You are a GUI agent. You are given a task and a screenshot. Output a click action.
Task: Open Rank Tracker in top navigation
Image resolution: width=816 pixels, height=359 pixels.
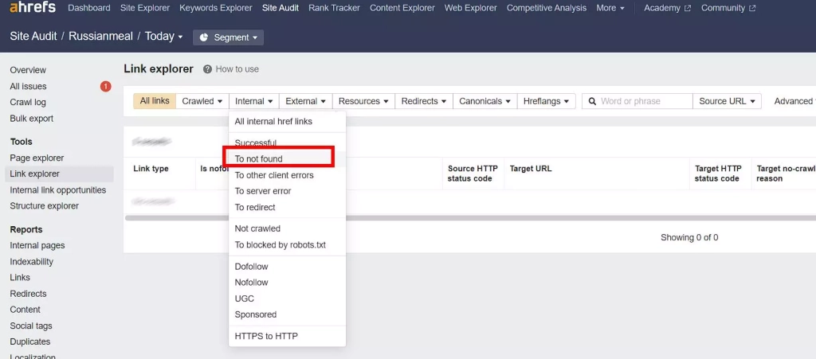pos(334,8)
